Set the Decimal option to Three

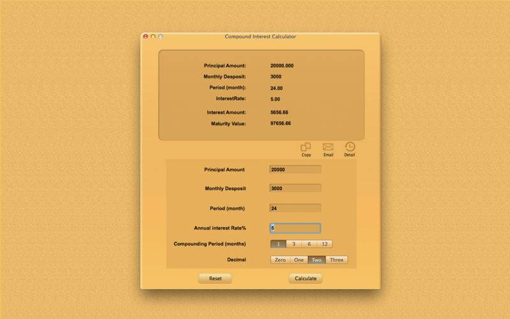pyautogui.click(x=337, y=260)
